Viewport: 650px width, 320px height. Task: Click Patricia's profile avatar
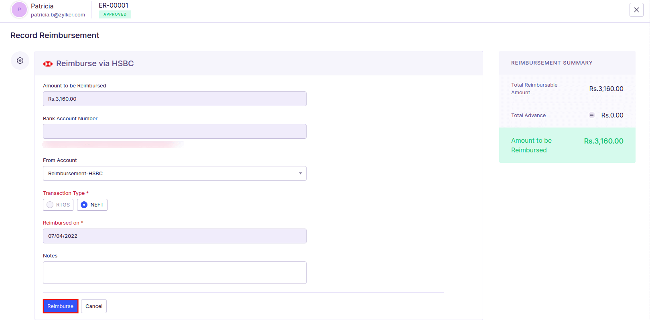pyautogui.click(x=19, y=10)
